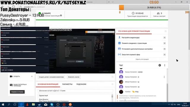The height and width of the screenshot is (107, 190).
Task: Click the live stream video preview
Action: coord(75,51)
